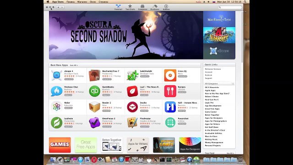Open the Featured toolbar tab
This screenshot has width=293, height=165.
118,7
